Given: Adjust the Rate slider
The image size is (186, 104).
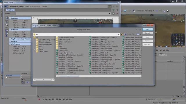Looking at the screenshot, I should [24, 98].
